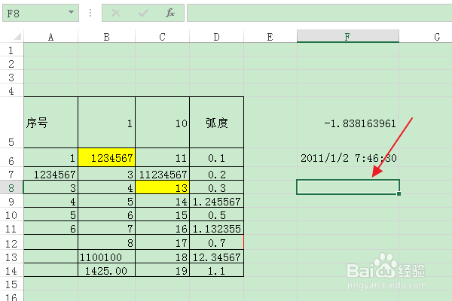The width and height of the screenshot is (452, 301).
Task: Click cell containing 1.245567
Action: (216, 201)
